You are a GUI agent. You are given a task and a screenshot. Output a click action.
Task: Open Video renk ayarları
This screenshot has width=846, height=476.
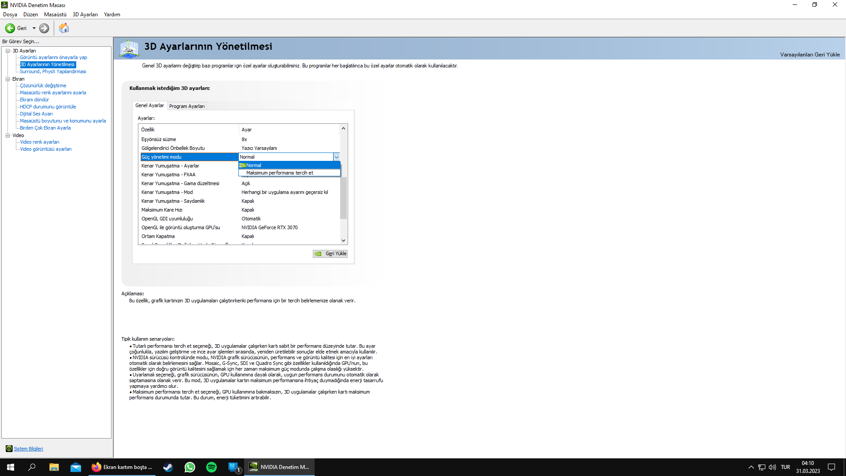click(x=39, y=142)
